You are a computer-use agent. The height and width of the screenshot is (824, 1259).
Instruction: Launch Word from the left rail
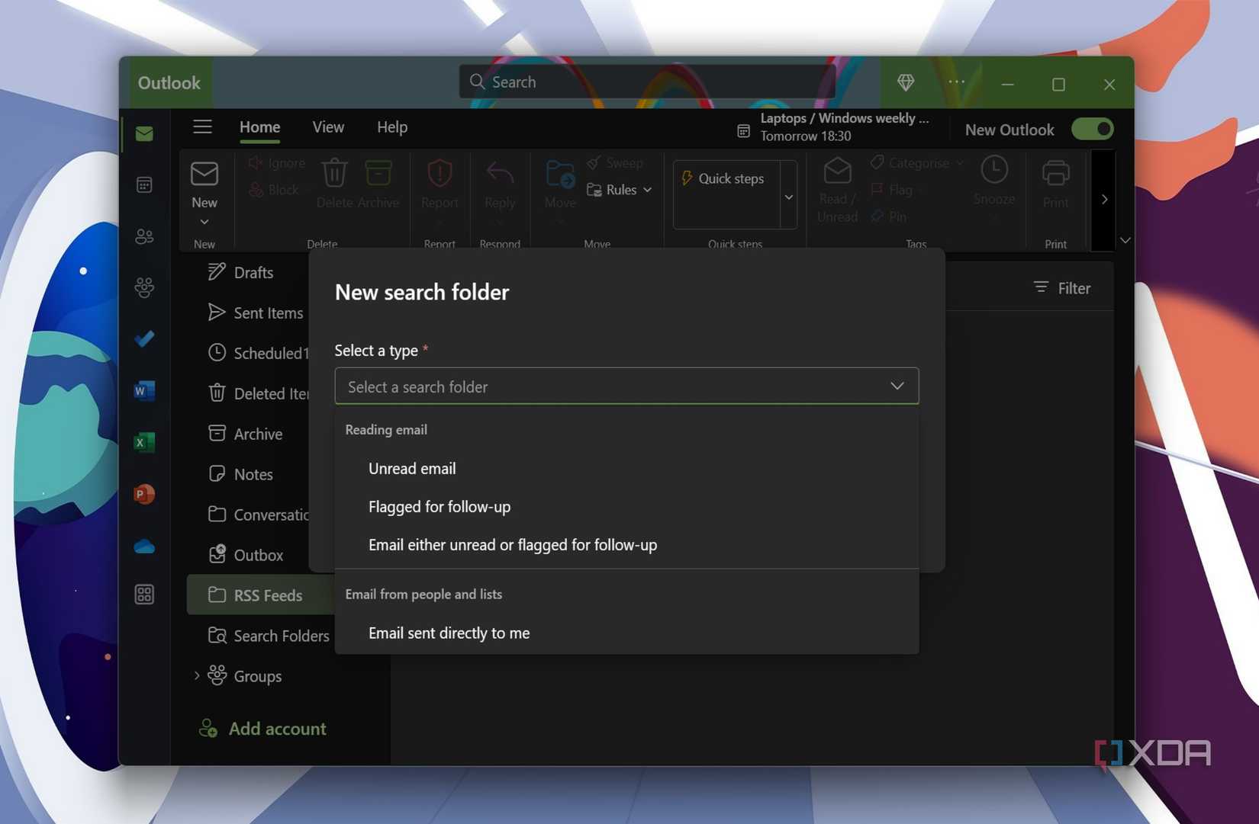click(144, 391)
